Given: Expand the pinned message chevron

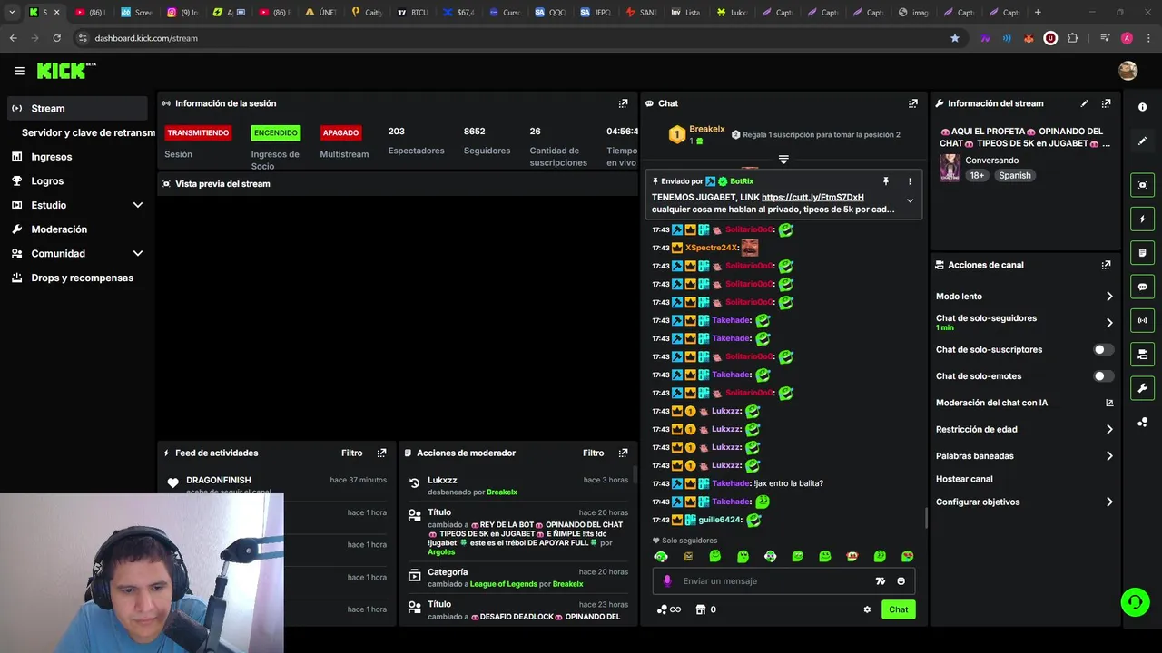Looking at the screenshot, I should [x=910, y=201].
